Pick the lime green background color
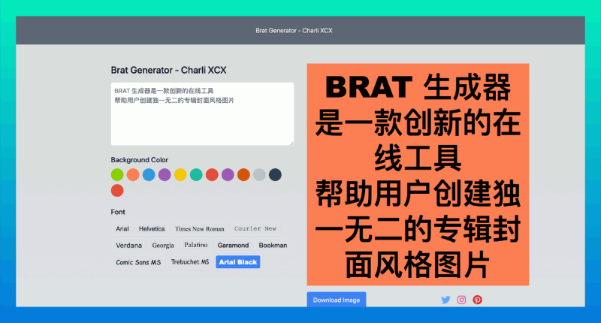Screen dimensions: 601x323 point(117,175)
